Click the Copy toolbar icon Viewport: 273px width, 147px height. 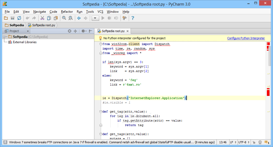[x=49, y=18]
